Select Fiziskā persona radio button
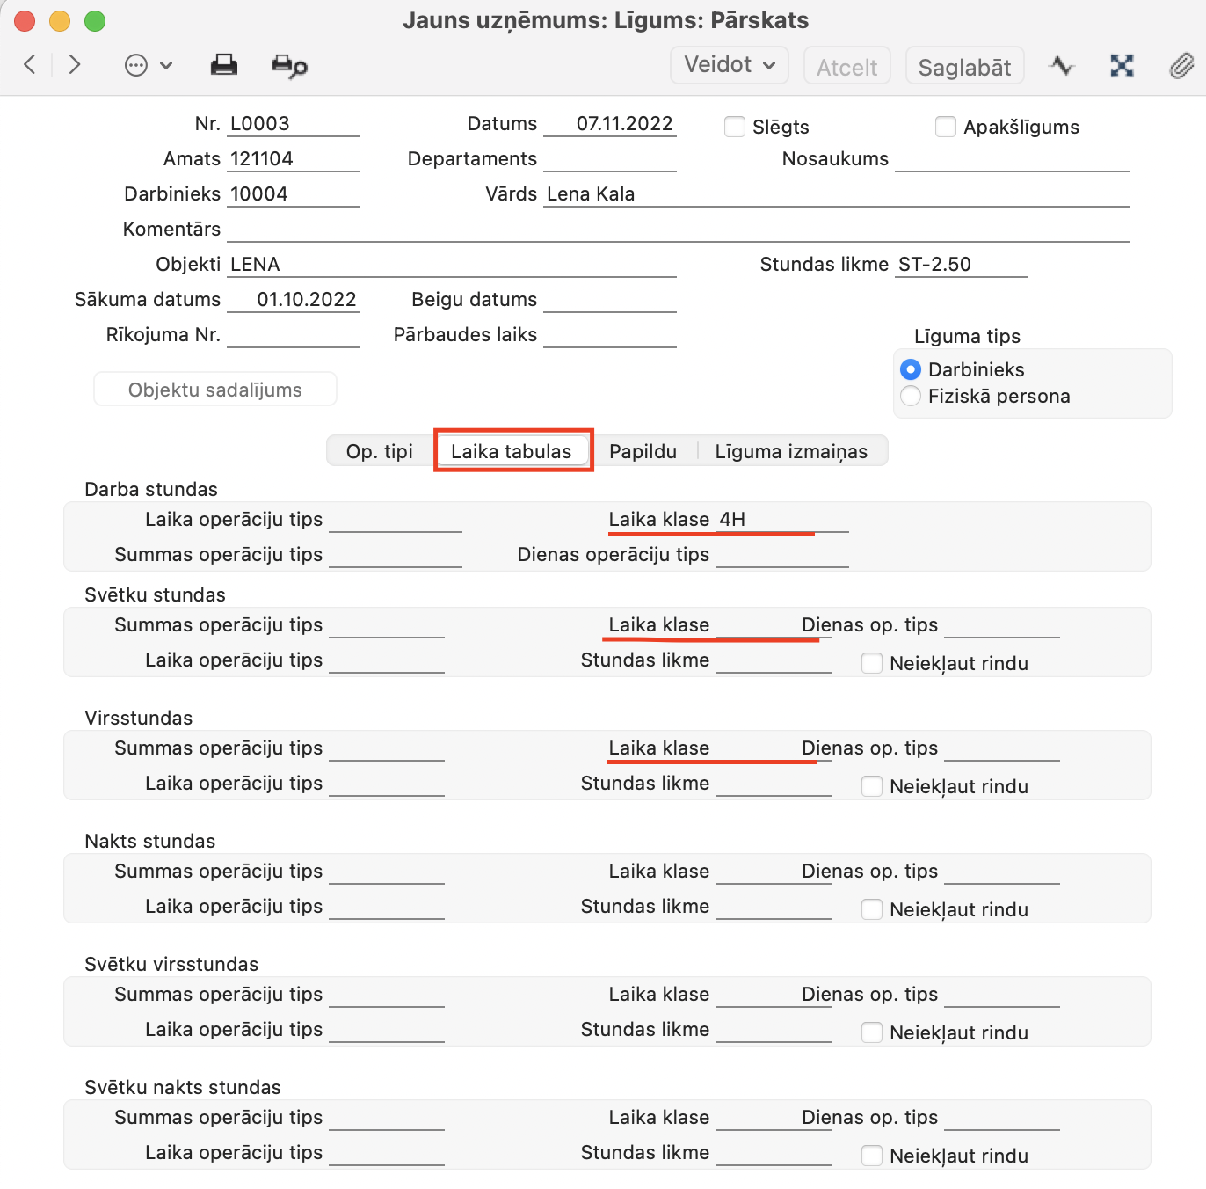1206x1189 pixels. click(x=912, y=396)
